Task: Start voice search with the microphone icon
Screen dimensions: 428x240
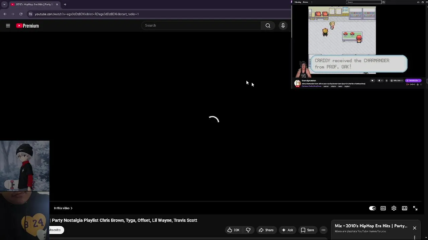Action: pyautogui.click(x=283, y=25)
